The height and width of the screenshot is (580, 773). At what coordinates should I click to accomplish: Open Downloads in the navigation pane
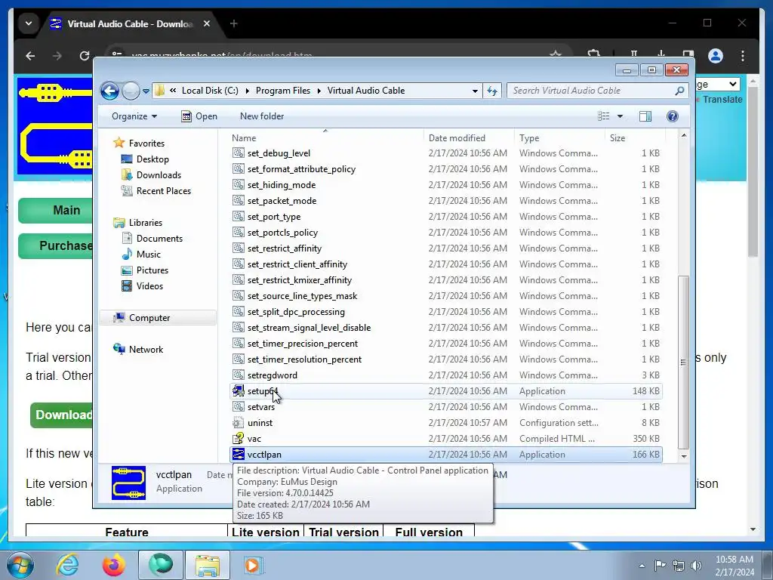tap(159, 175)
